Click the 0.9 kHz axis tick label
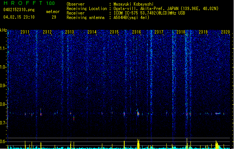This screenshot has width=234, height=149. [3, 86]
